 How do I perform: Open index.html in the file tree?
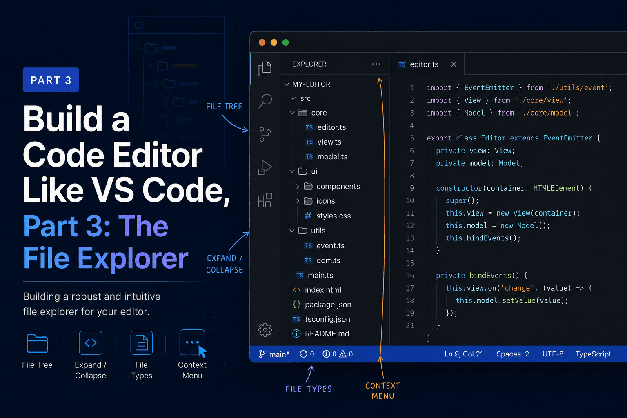click(323, 290)
